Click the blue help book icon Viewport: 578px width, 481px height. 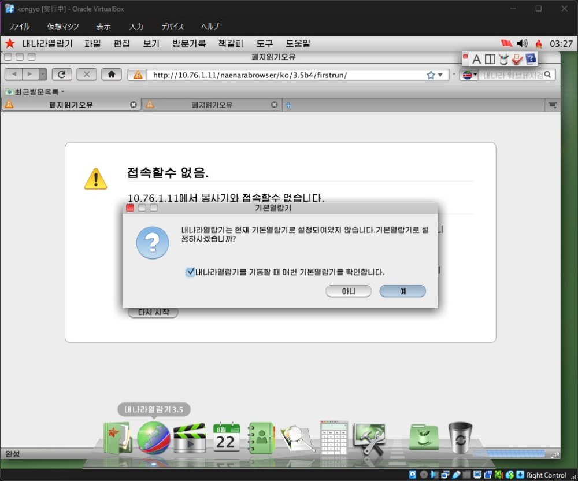(x=531, y=58)
